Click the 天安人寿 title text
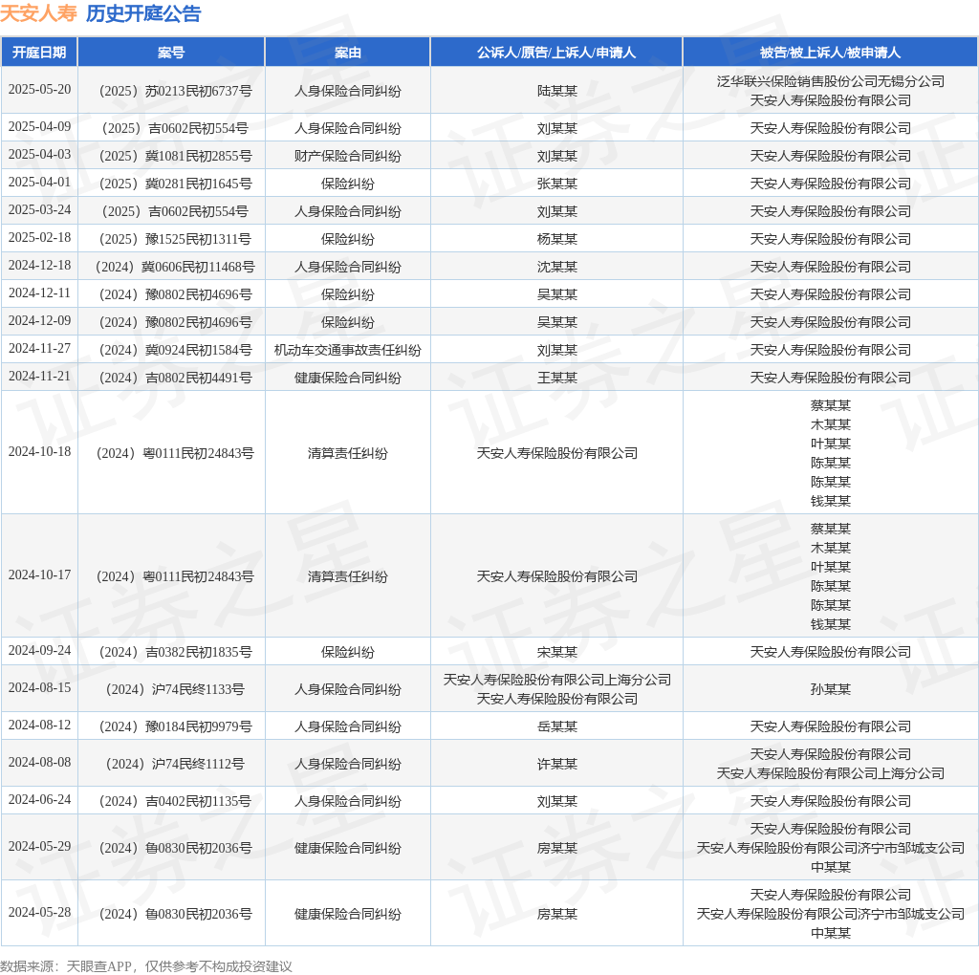 (x=38, y=13)
